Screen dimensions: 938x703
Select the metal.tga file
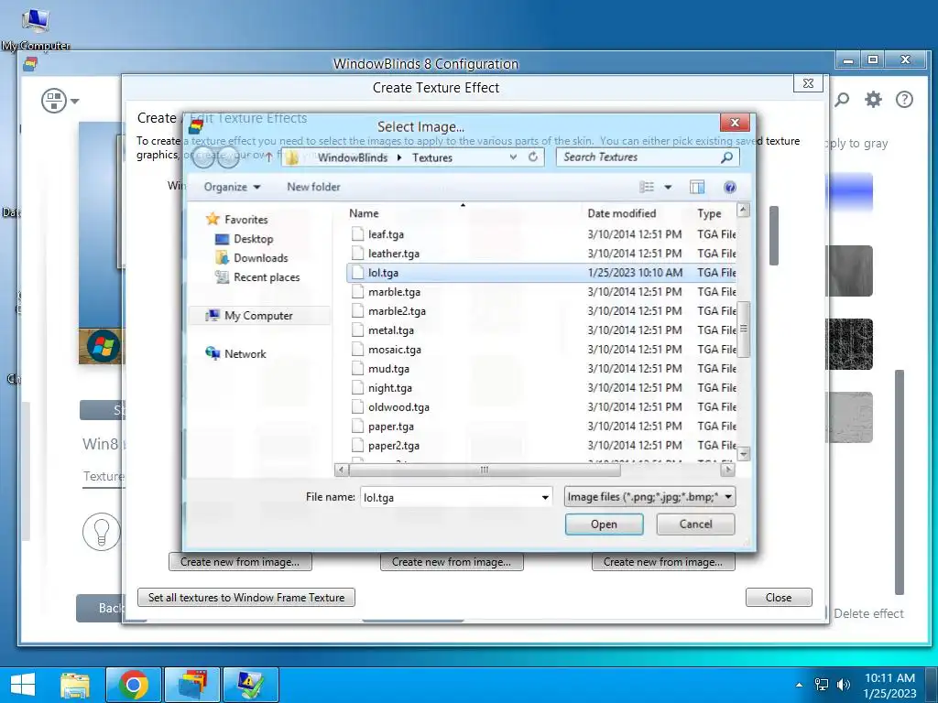[390, 330]
